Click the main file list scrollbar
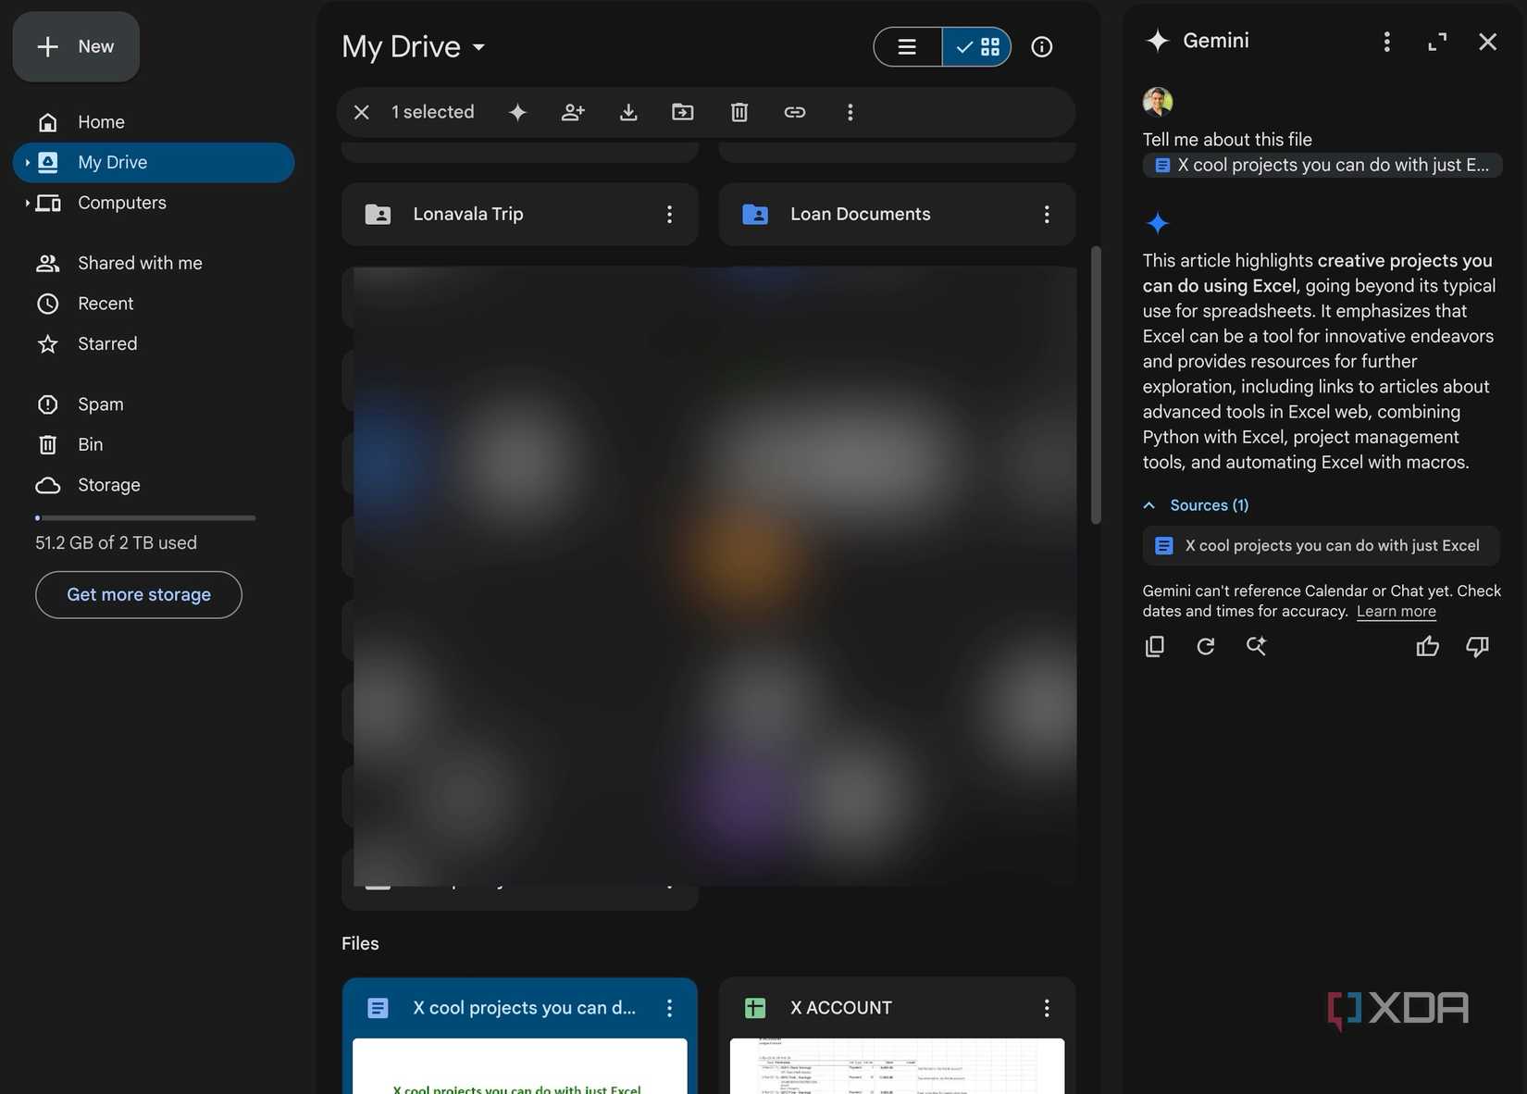The image size is (1527, 1094). click(1096, 385)
